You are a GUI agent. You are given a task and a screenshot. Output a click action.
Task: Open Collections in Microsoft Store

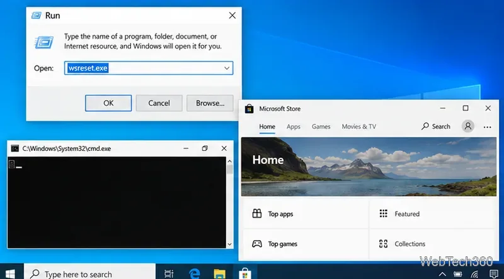click(x=432, y=244)
